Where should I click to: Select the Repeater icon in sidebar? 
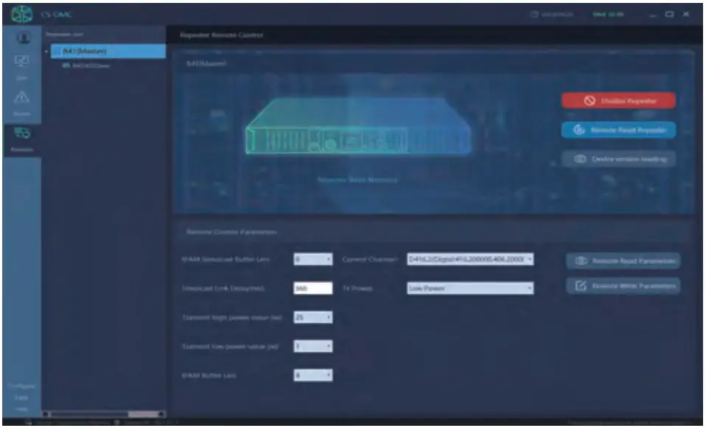pyautogui.click(x=21, y=133)
